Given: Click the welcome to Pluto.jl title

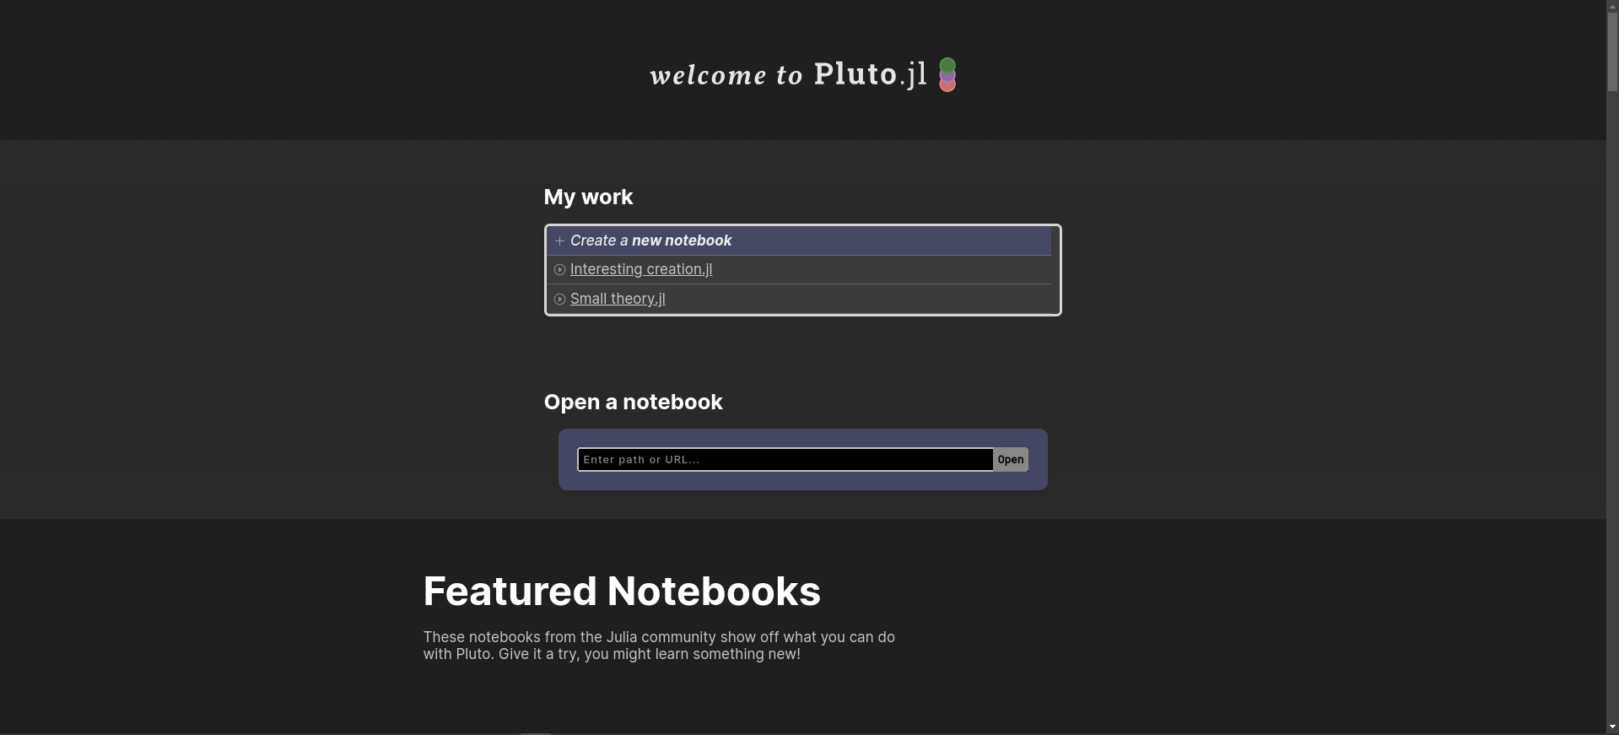Looking at the screenshot, I should pos(789,74).
